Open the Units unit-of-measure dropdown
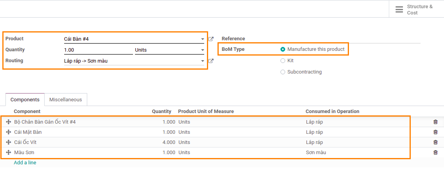The width and height of the screenshot is (444, 187). click(x=169, y=50)
